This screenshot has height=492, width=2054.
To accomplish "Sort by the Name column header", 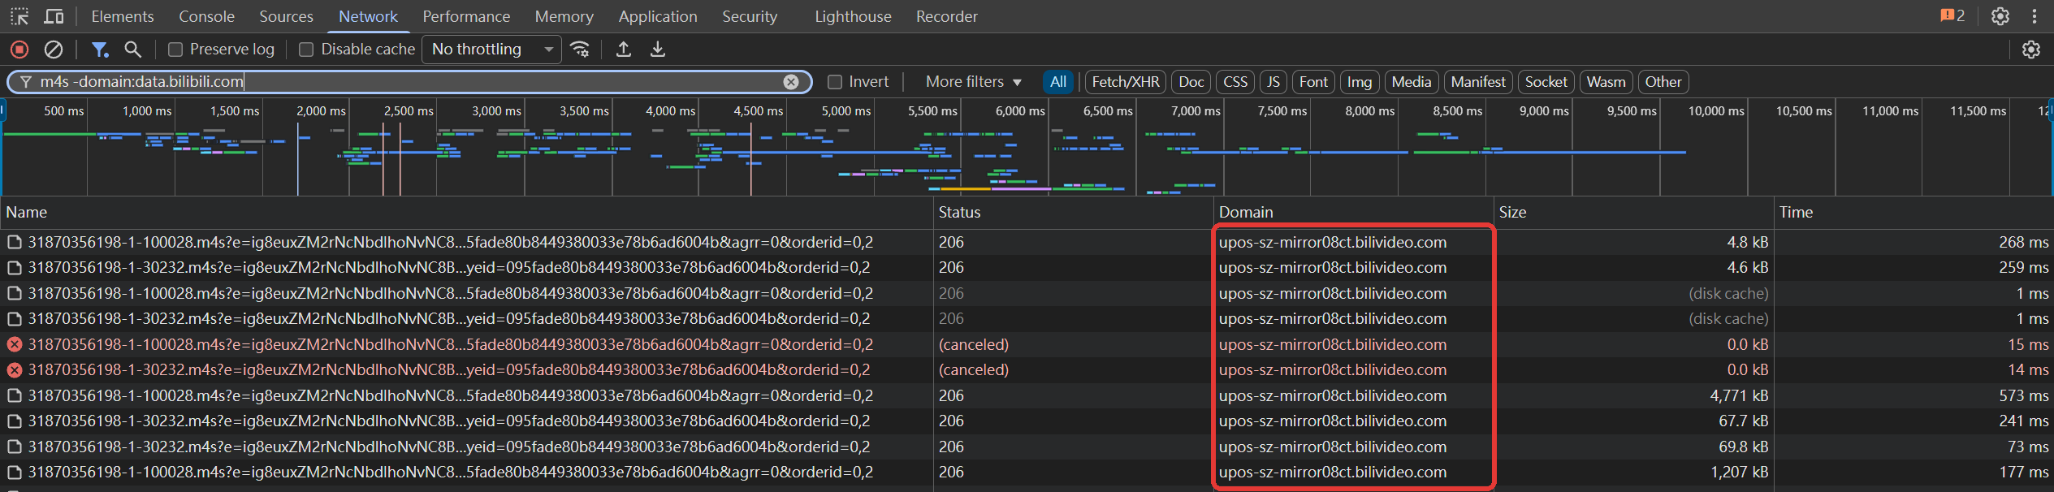I will click(467, 213).
